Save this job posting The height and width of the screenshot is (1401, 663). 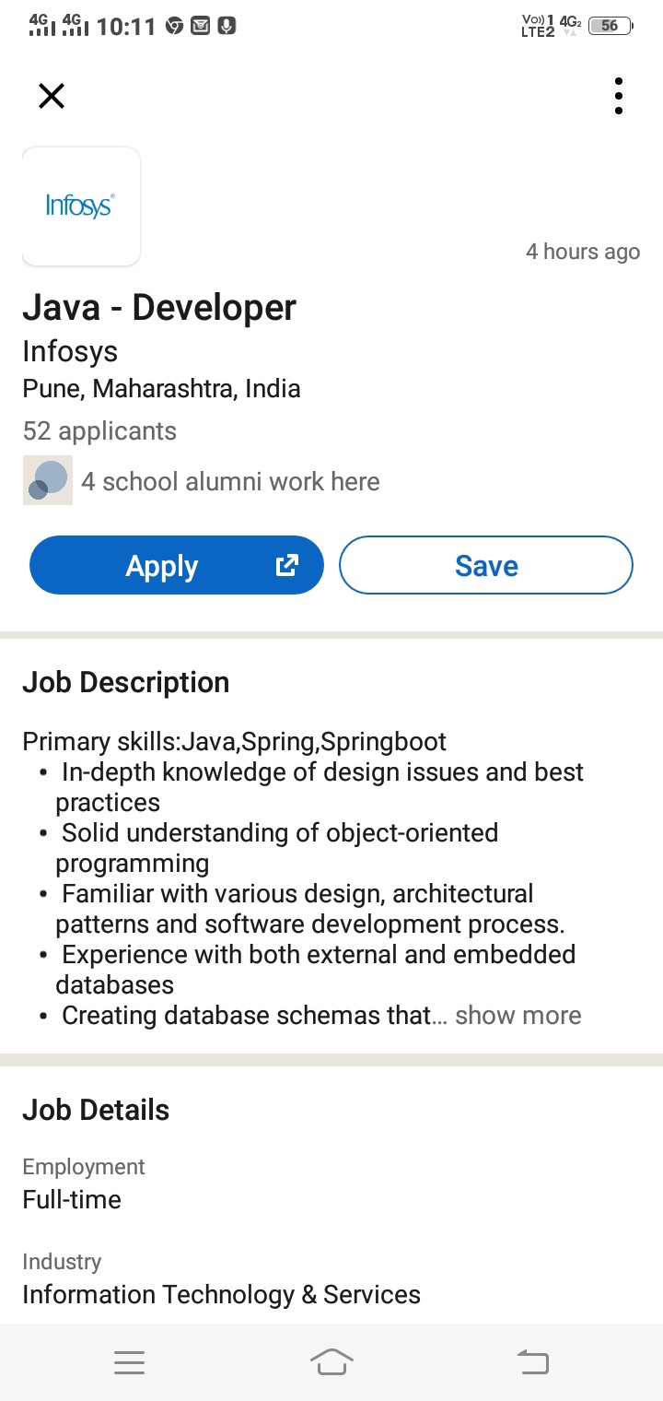[x=486, y=565]
